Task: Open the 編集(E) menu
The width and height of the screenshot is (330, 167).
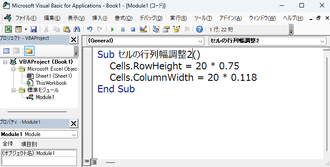Action: click(x=52, y=18)
